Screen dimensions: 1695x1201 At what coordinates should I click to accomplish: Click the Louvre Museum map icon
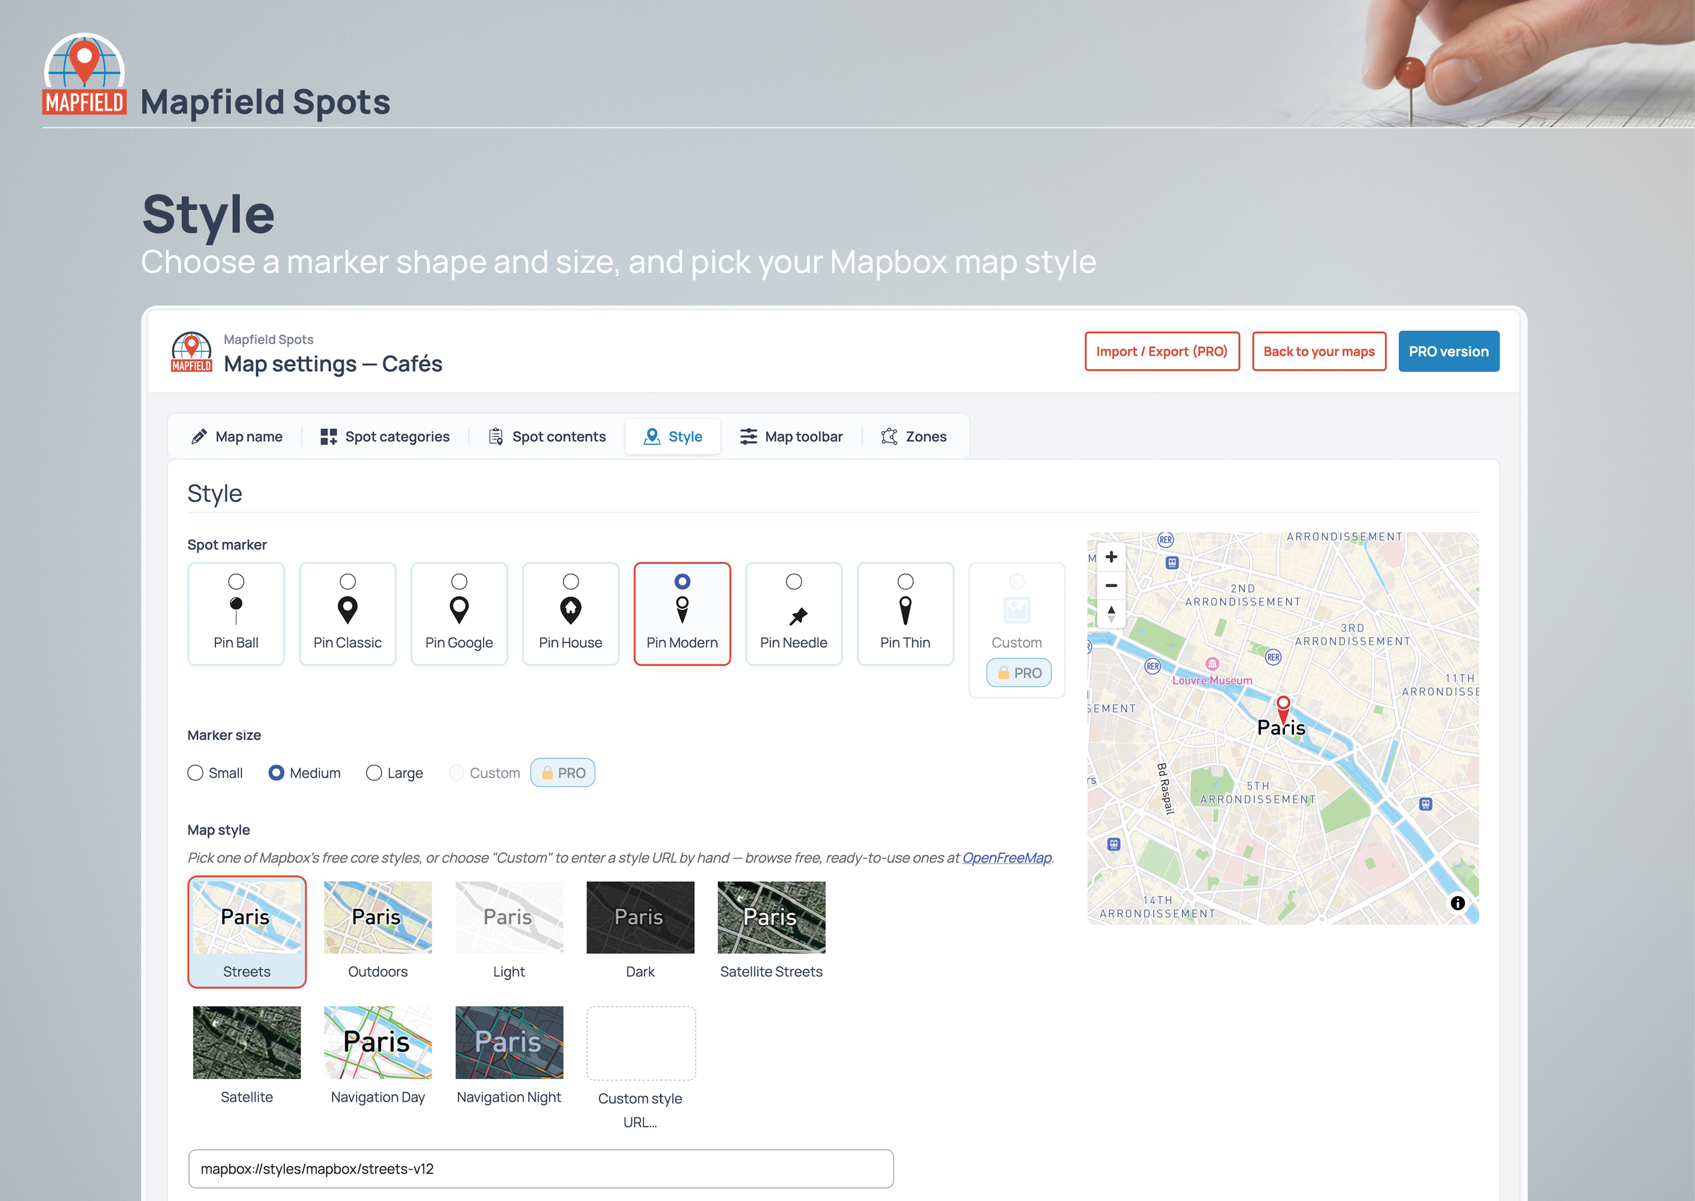[x=1213, y=663]
